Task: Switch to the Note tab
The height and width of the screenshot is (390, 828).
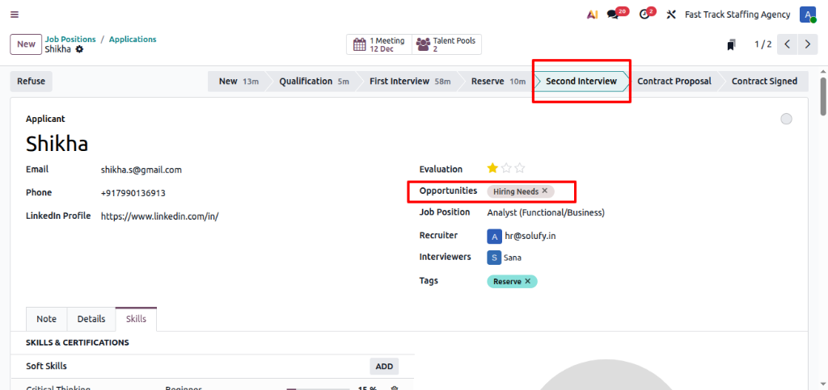Action: tap(47, 319)
